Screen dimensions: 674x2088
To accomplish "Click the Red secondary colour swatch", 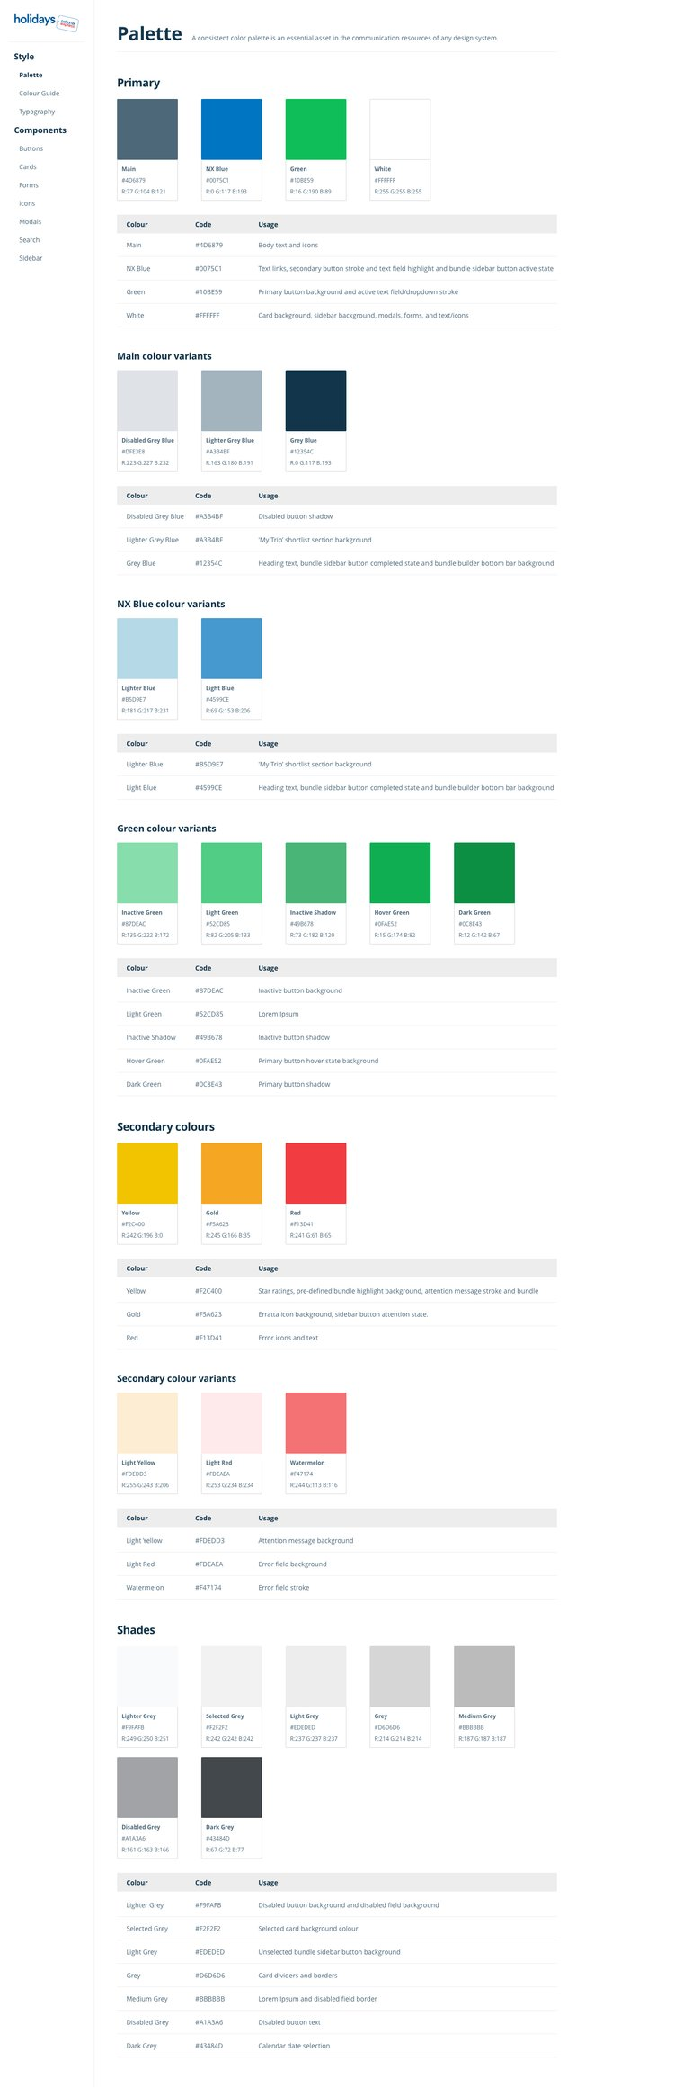I will (315, 1173).
